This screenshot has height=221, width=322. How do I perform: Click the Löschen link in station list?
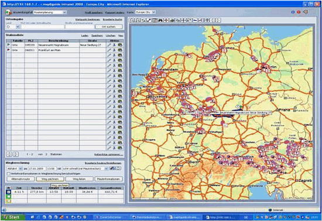pyautogui.click(x=111, y=36)
